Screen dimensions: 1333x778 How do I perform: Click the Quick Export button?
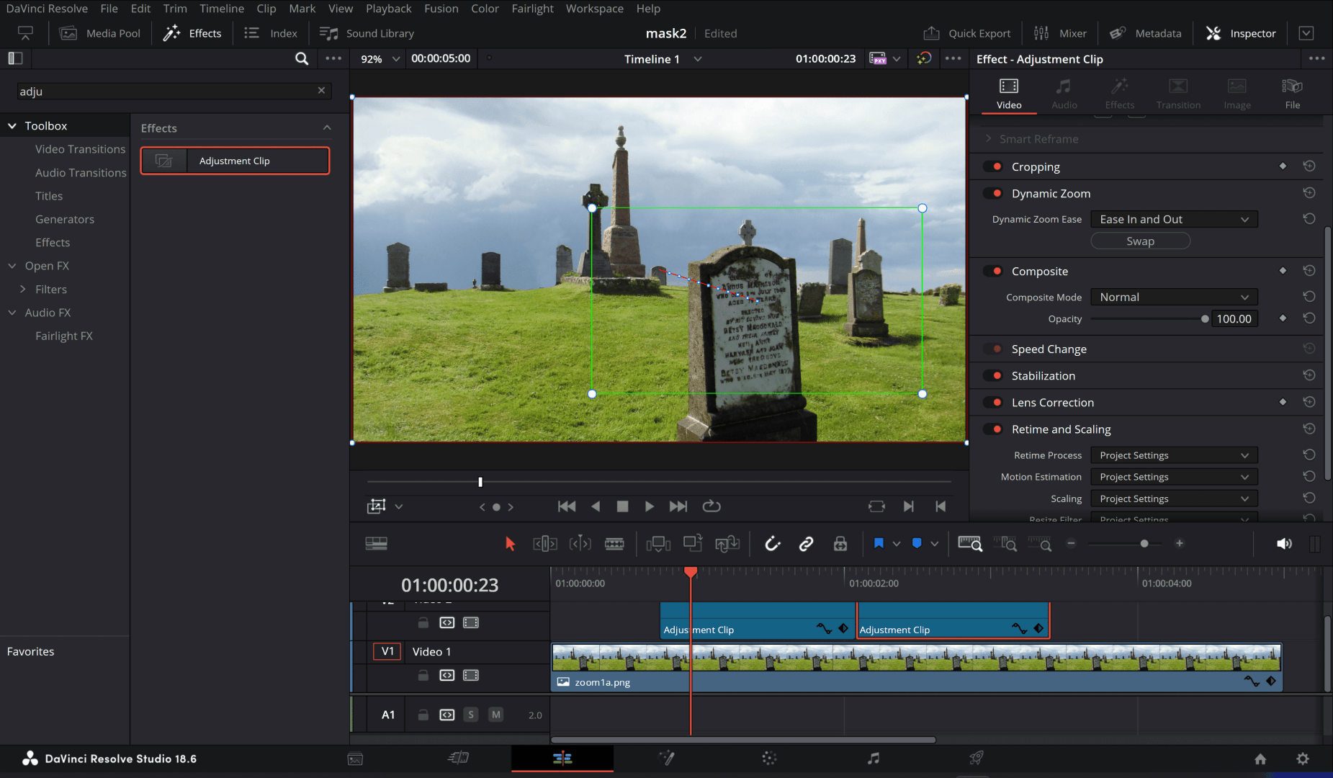(x=967, y=33)
